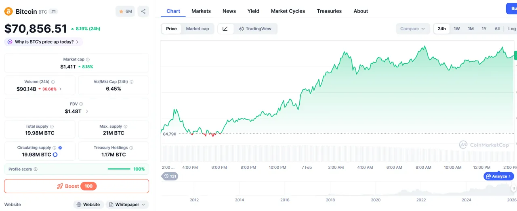
Task: Expand Volume (24h) details chevron
Action: [61, 89]
